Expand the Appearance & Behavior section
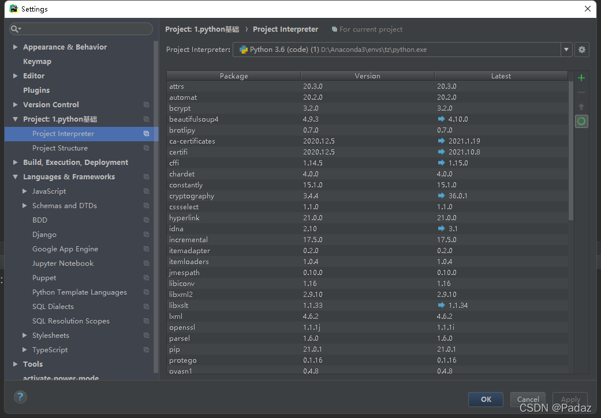Viewport: 601px width, 418px height. click(16, 47)
